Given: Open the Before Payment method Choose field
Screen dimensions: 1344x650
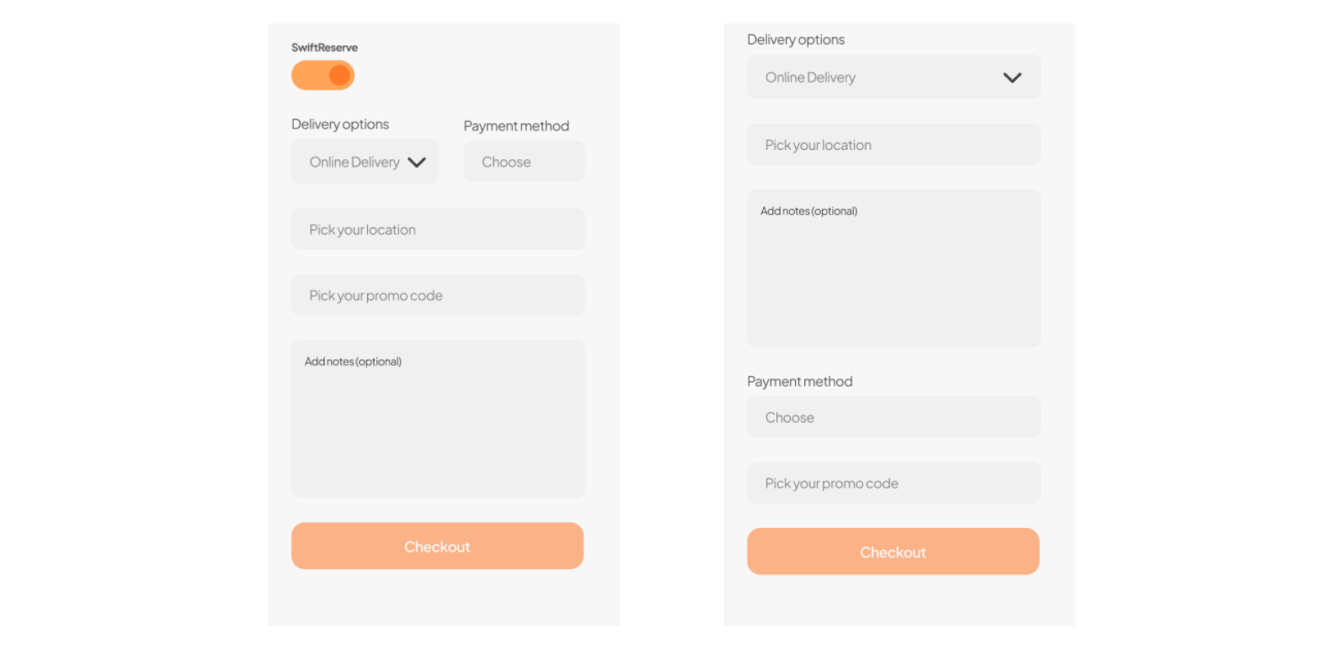Looking at the screenshot, I should 524,162.
